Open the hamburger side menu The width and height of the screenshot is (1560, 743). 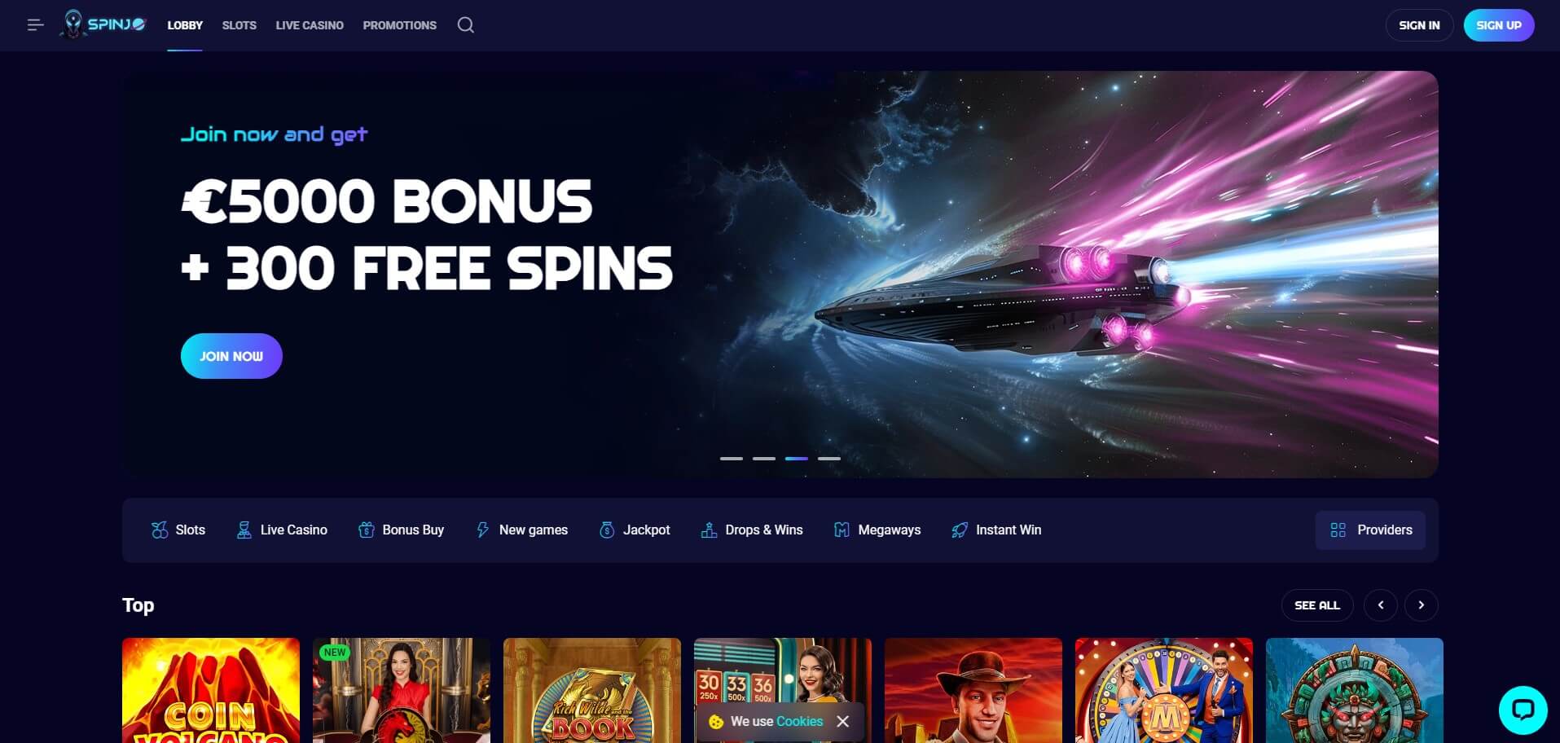click(x=35, y=25)
